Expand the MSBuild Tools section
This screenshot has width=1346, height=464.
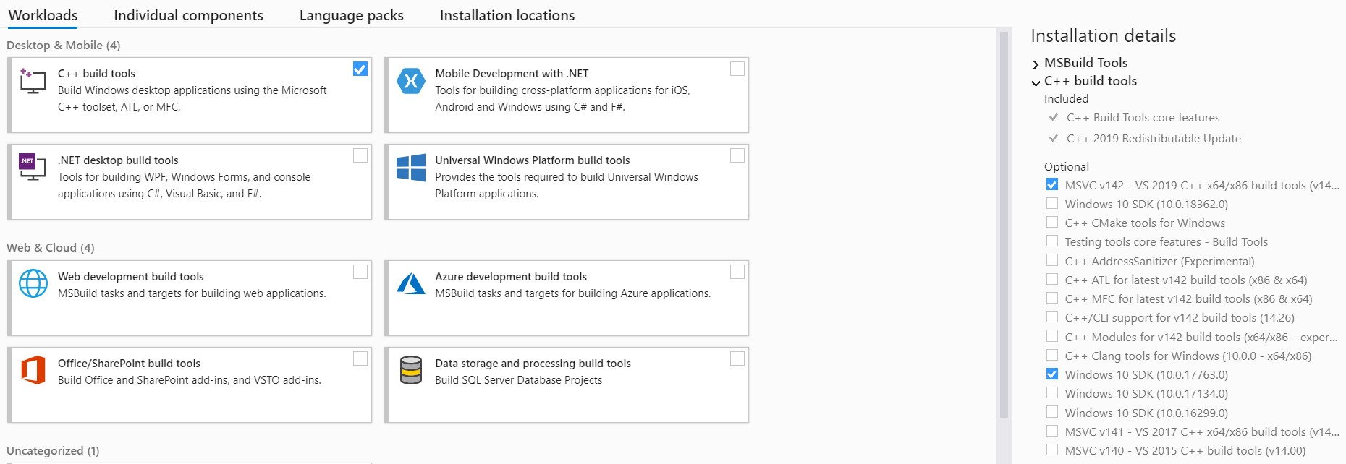point(1036,64)
